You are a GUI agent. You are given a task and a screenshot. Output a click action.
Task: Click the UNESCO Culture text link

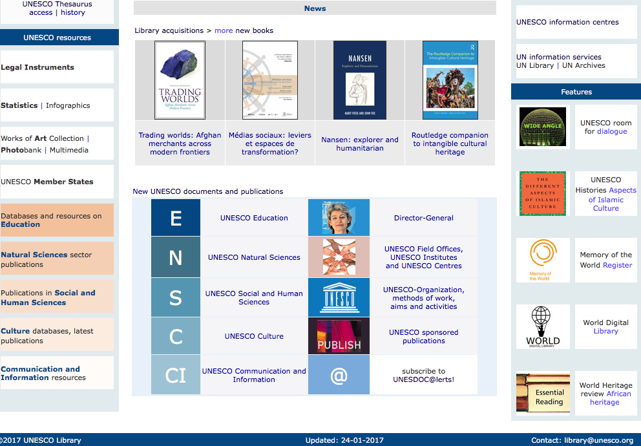click(254, 336)
